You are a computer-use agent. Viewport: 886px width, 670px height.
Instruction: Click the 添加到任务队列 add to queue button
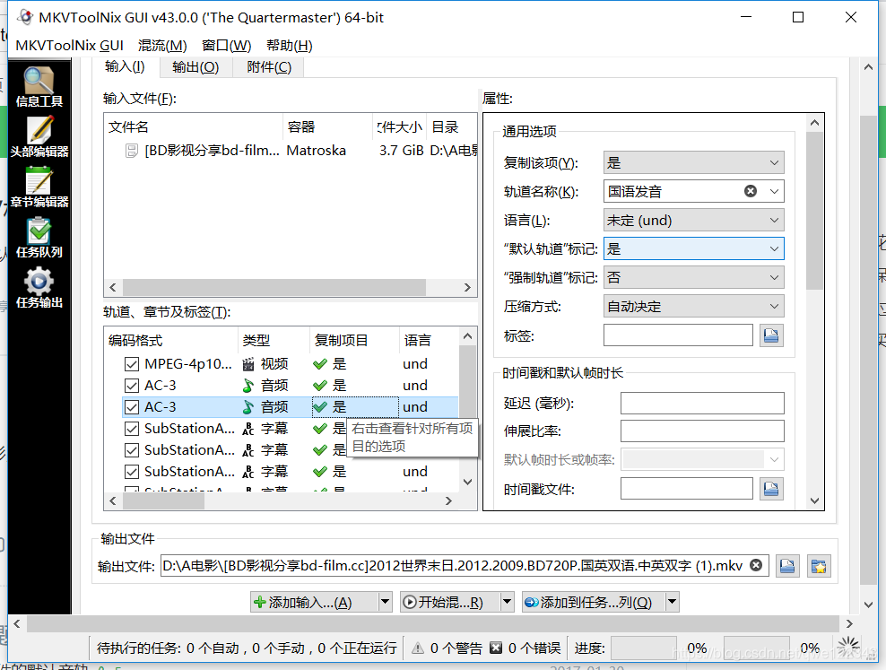pos(594,602)
